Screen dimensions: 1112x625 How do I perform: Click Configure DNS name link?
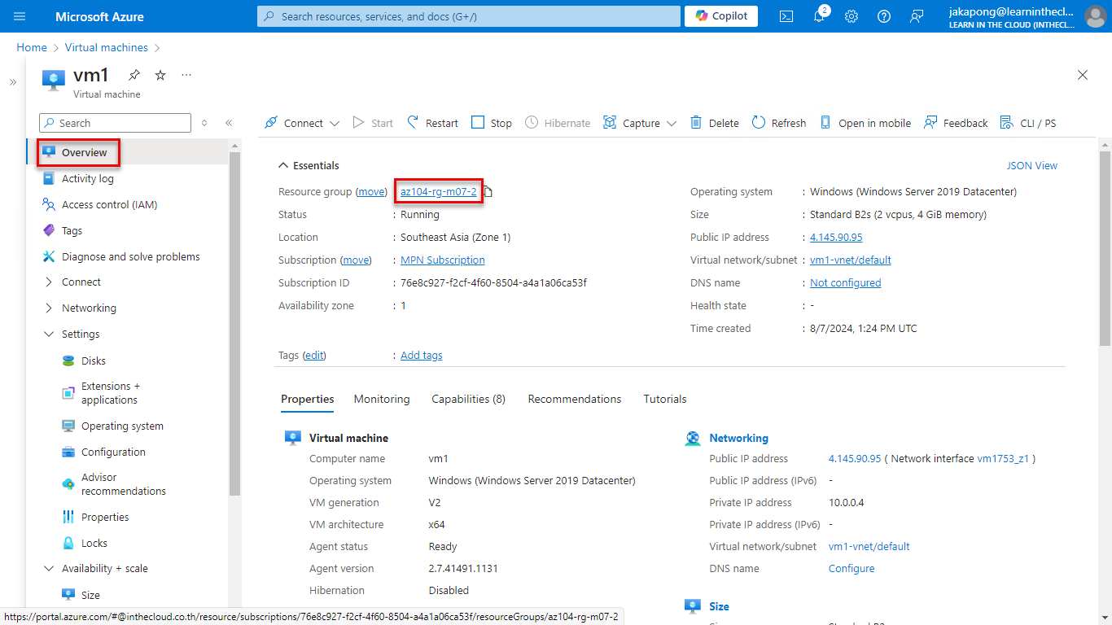[852, 569]
